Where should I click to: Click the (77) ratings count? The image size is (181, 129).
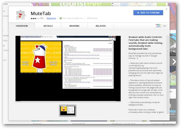click(42, 18)
